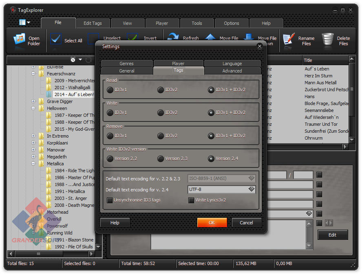The height and width of the screenshot is (274, 362).
Task: Click the Delete Files trash icon
Action: click(327, 39)
